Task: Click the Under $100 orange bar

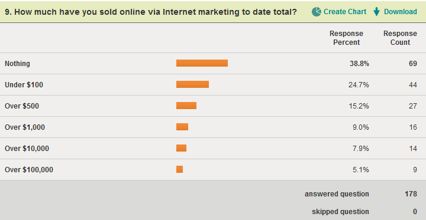Action: pos(192,84)
